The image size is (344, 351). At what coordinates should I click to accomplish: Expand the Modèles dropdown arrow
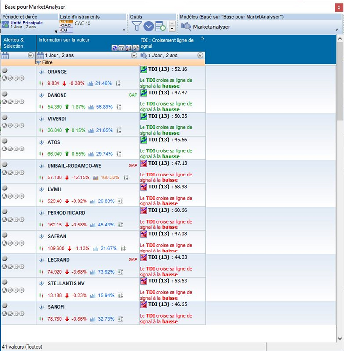[337, 30]
